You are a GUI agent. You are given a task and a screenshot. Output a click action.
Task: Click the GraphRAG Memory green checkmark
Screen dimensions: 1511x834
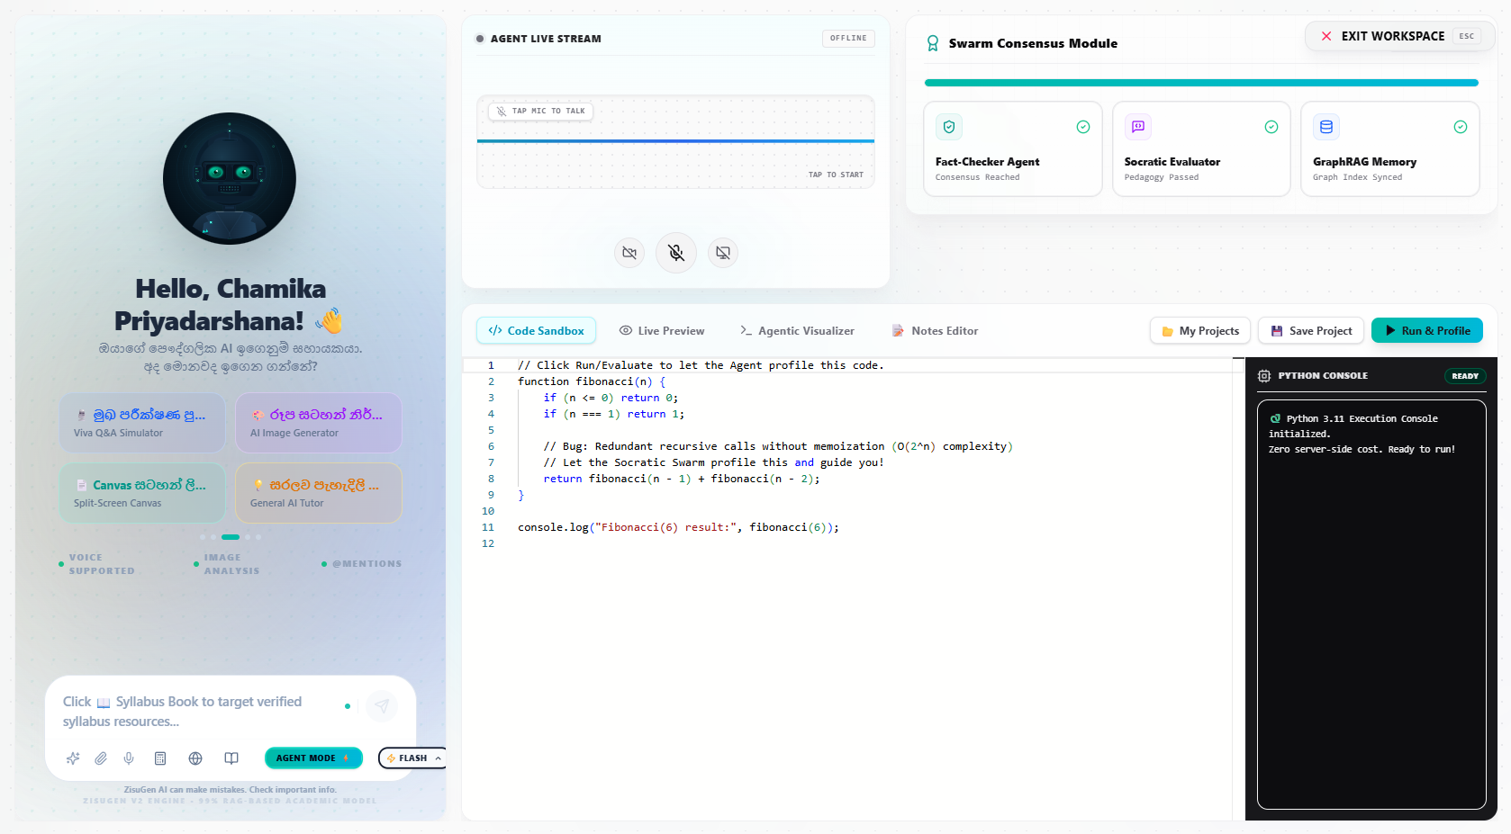1461,127
